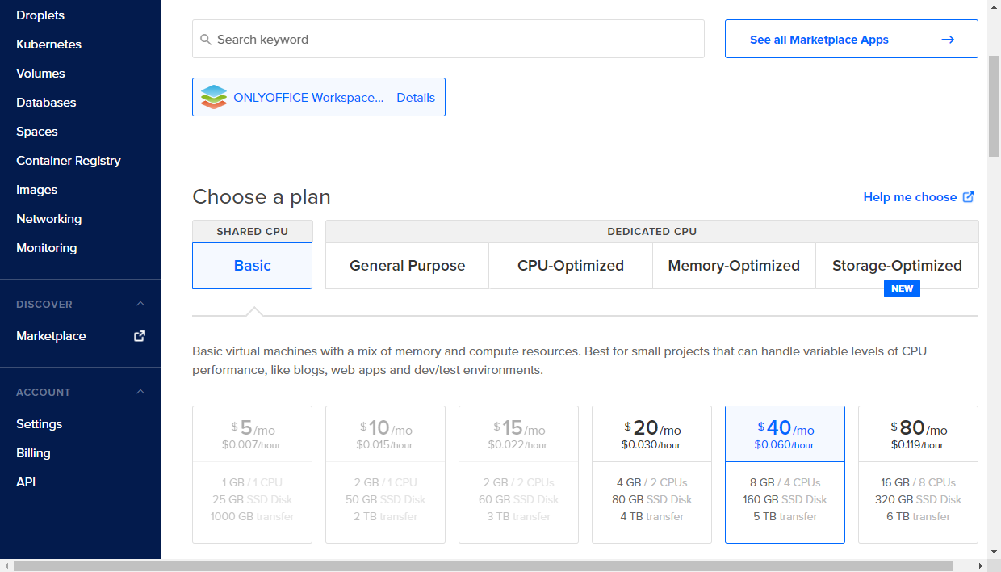
Task: Switch to the CPU-Optimized plan tab
Action: tap(570, 265)
